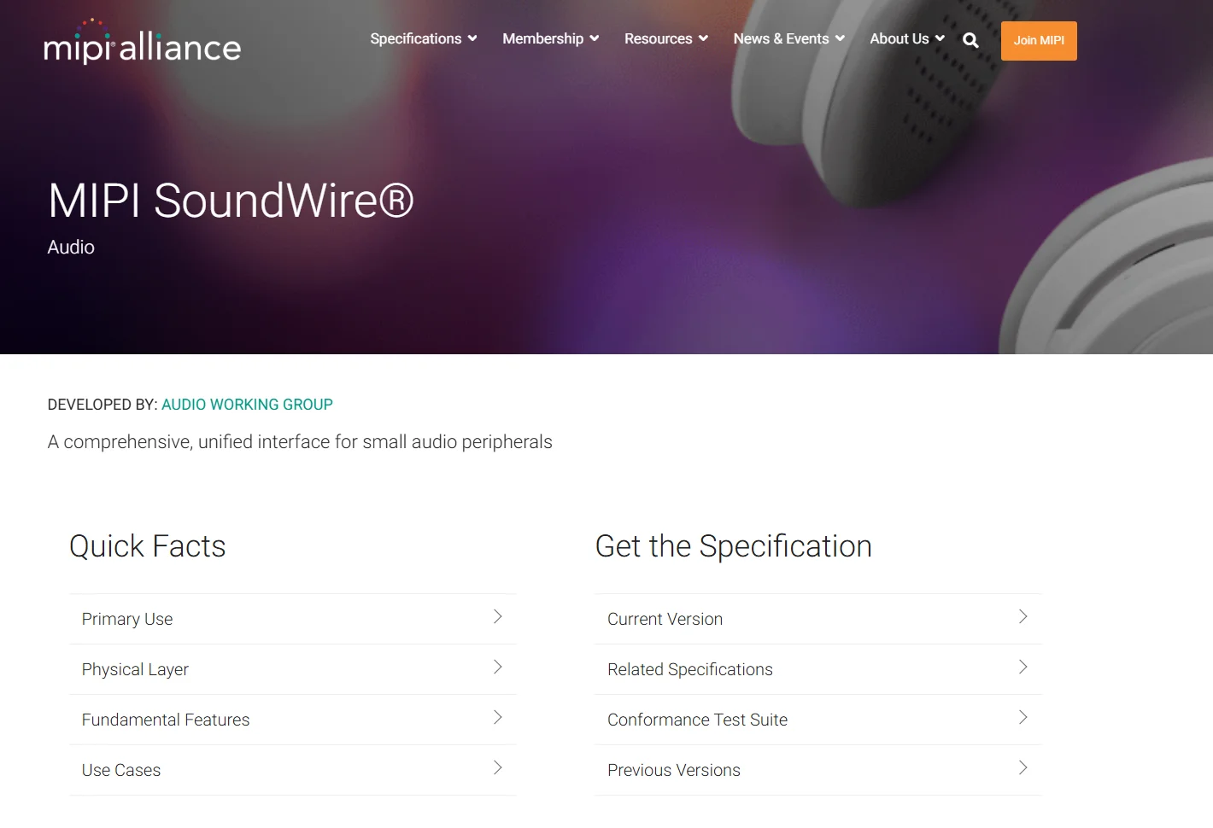The image size is (1213, 828).
Task: Open the Membership dropdown menu
Action: pyautogui.click(x=550, y=39)
